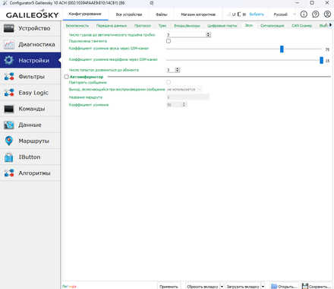The width and height of the screenshot is (334, 289).
Task: Open the Команды section
Action: (30, 109)
